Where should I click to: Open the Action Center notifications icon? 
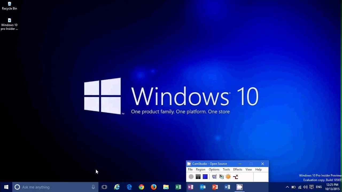(311, 187)
